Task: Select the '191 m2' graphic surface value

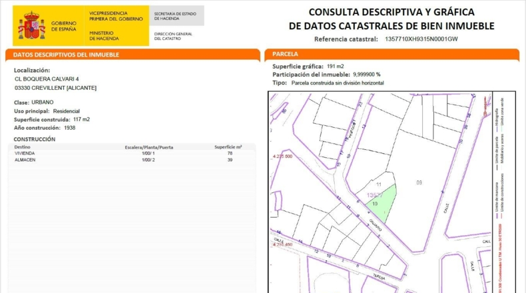Action: pos(336,67)
